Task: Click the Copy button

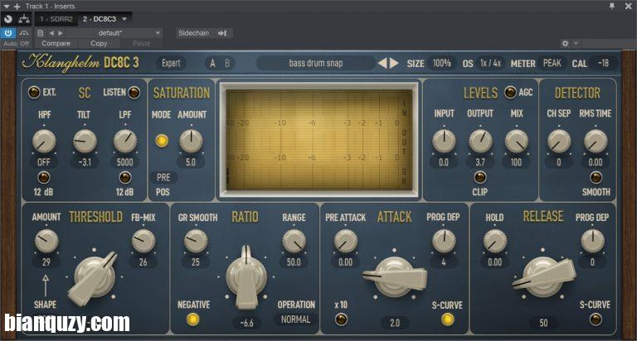Action: (99, 43)
